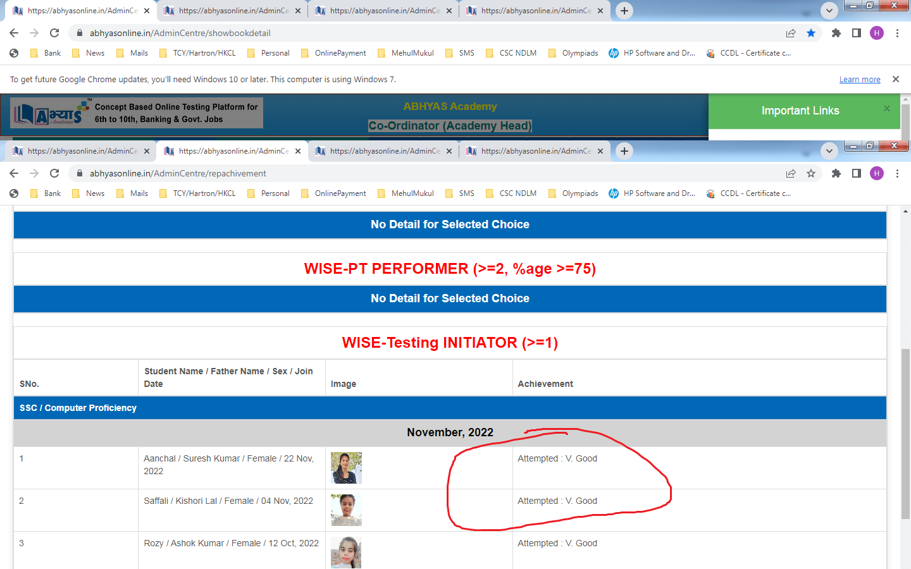Reload the repachivement page
911x569 pixels.
pyautogui.click(x=54, y=173)
